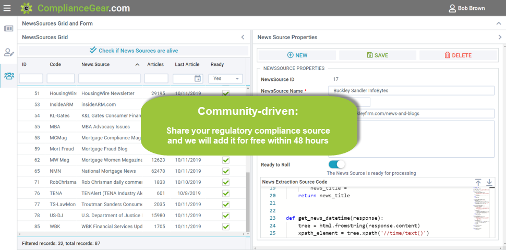The image size is (506, 250).
Task: Edit the NewsSource Name field
Action: [x=411, y=91]
